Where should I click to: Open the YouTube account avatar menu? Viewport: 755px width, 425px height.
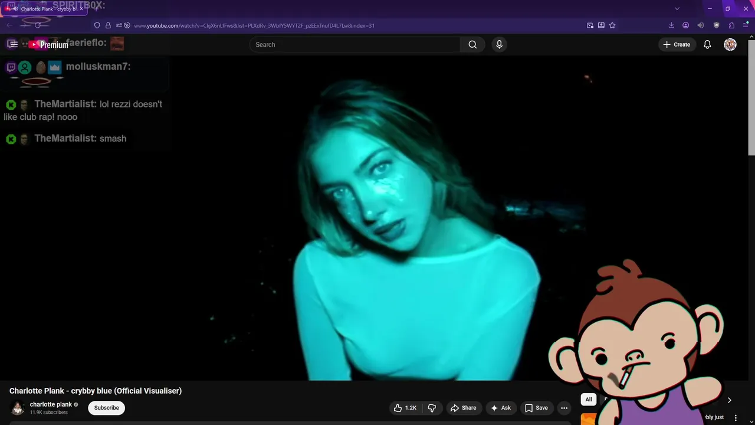[x=730, y=44]
